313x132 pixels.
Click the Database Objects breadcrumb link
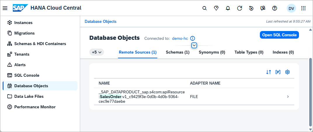100,21
